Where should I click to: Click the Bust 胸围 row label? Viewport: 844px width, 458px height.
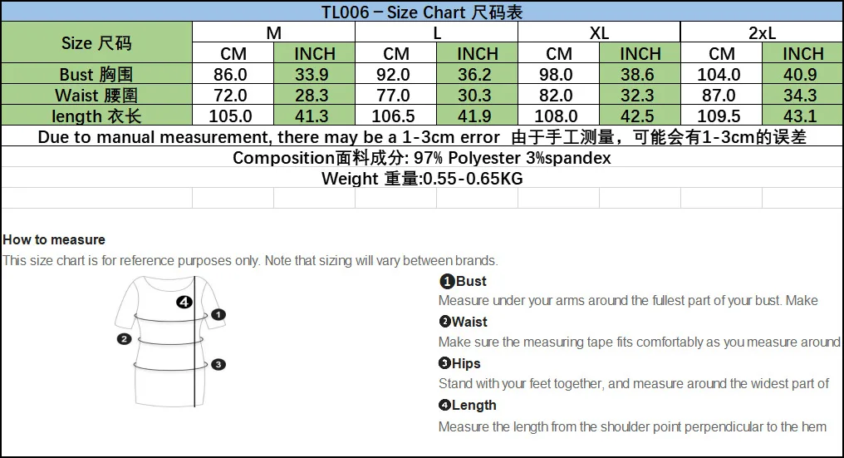coord(96,74)
